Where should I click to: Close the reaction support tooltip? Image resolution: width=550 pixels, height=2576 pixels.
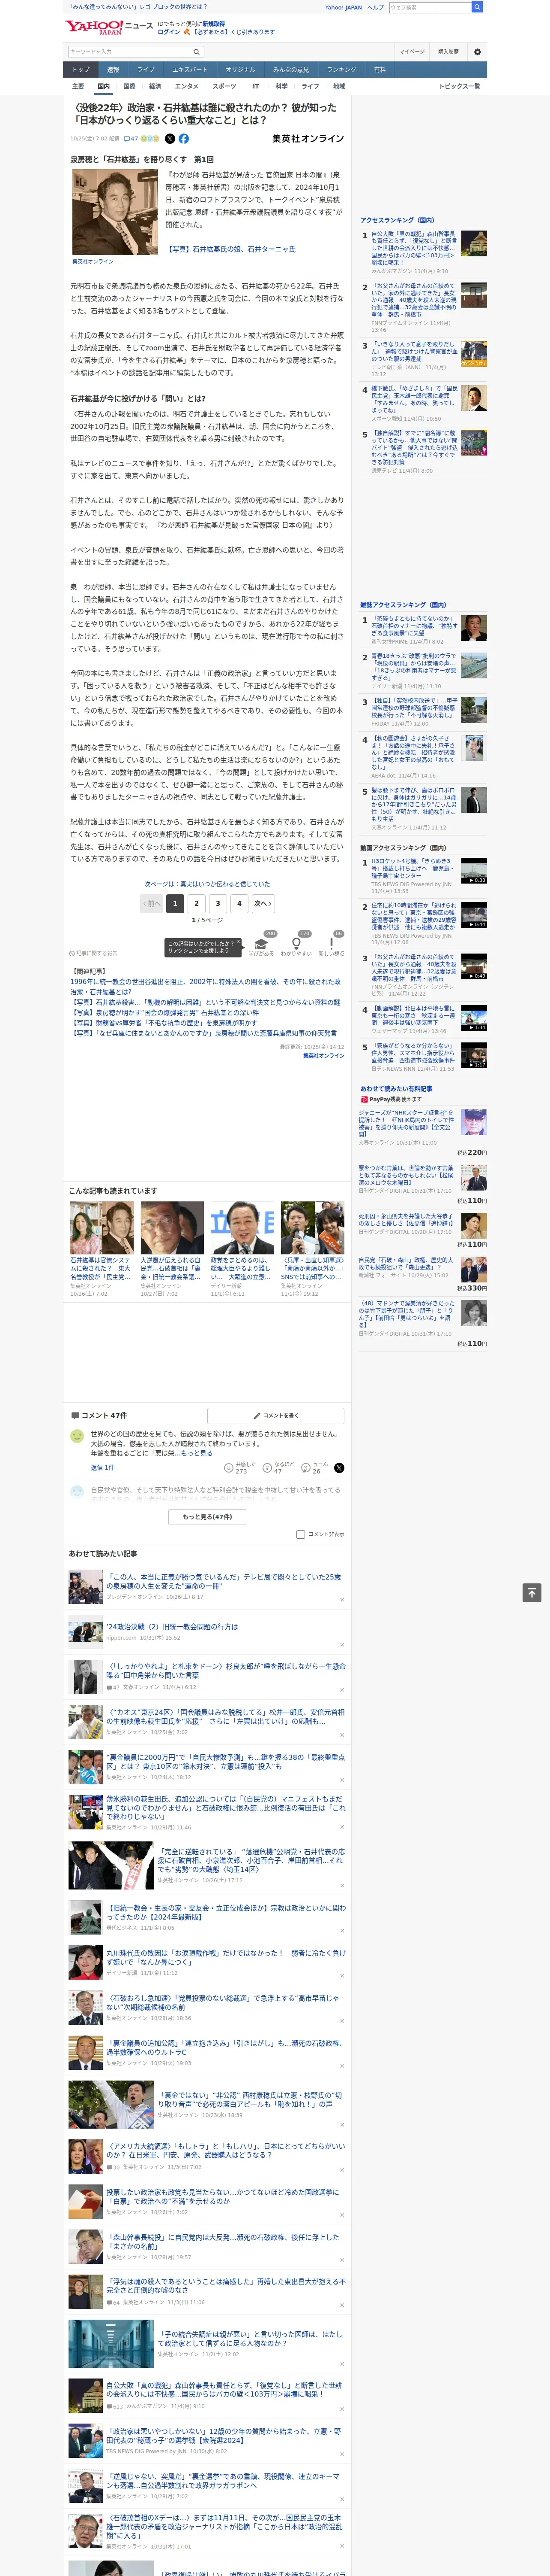239,942
